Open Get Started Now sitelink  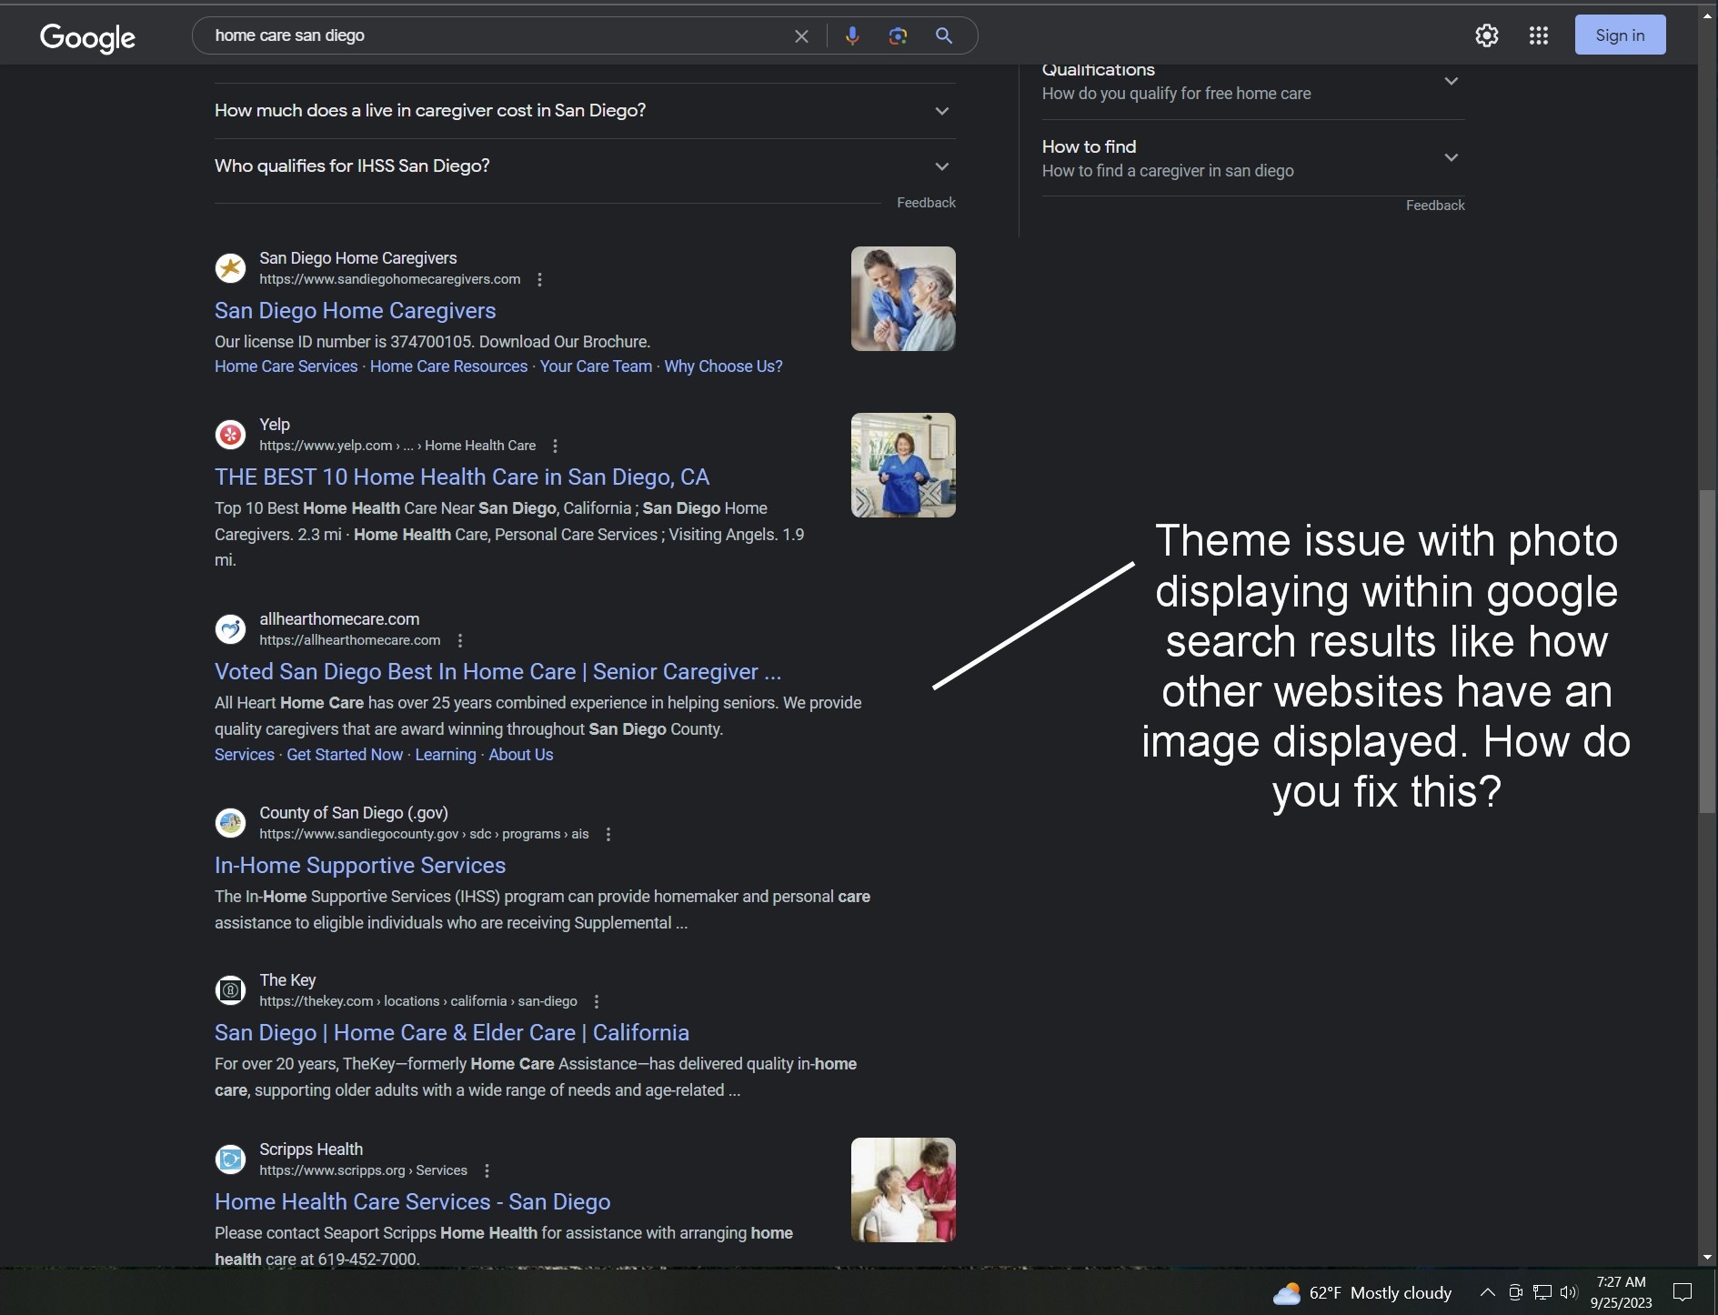[345, 755]
